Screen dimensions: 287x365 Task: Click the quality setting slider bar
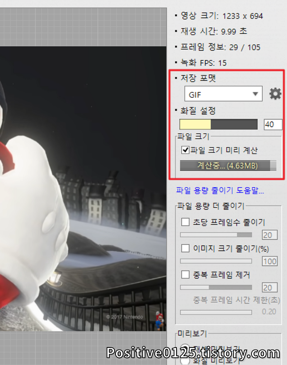click(219, 124)
